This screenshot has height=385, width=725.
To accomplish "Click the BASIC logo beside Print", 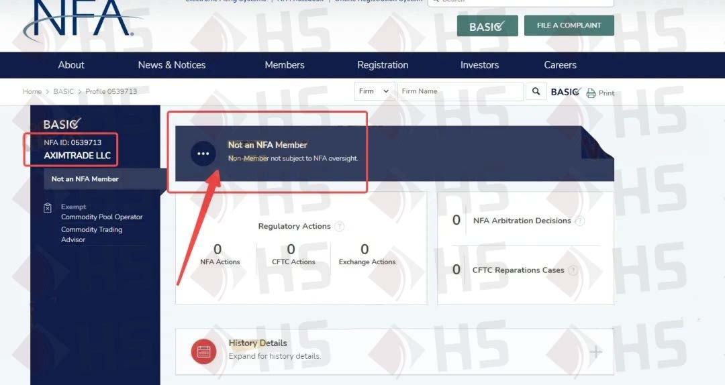I will point(566,92).
